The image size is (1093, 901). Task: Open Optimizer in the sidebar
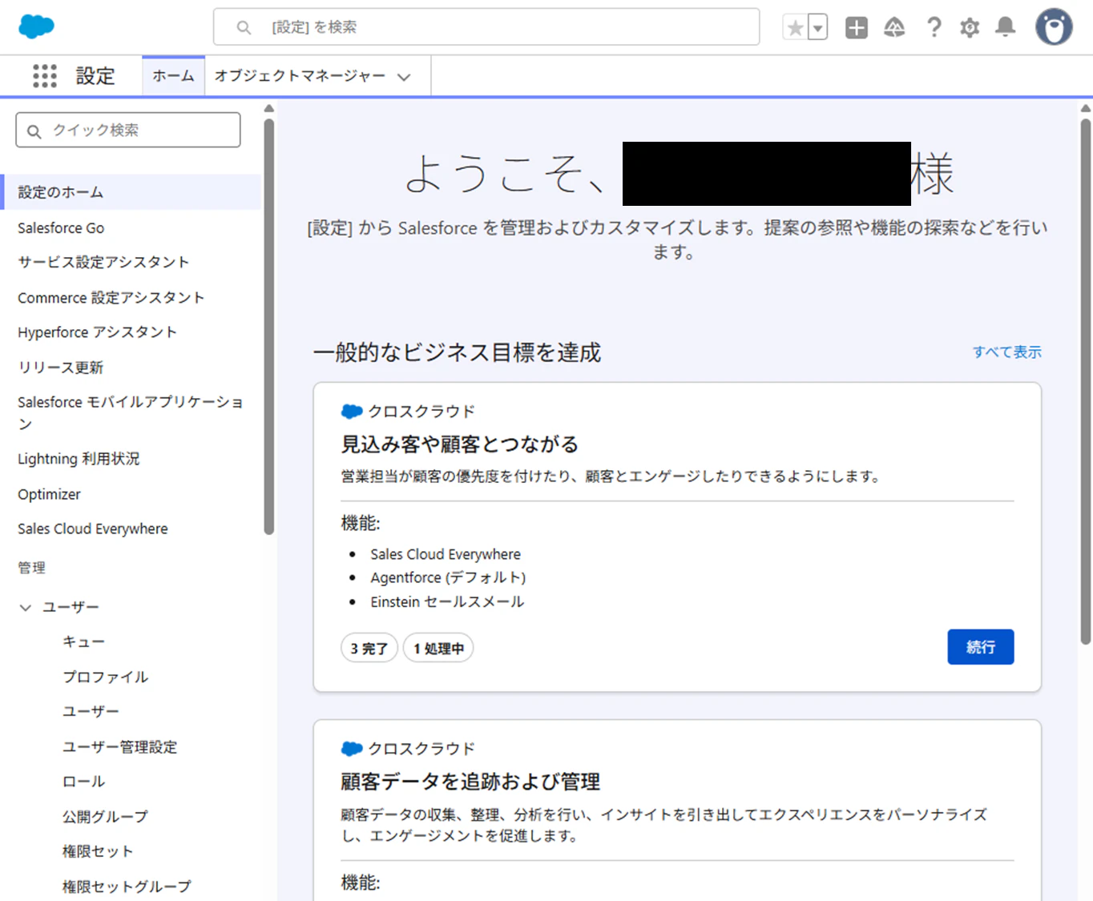[x=49, y=494]
